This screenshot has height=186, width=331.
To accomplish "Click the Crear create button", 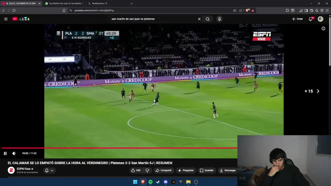I will click(x=297, y=19).
